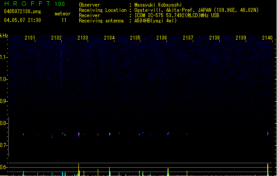Click time marker 2134
The width and height of the screenshot is (277, 176).
tap(109, 38)
